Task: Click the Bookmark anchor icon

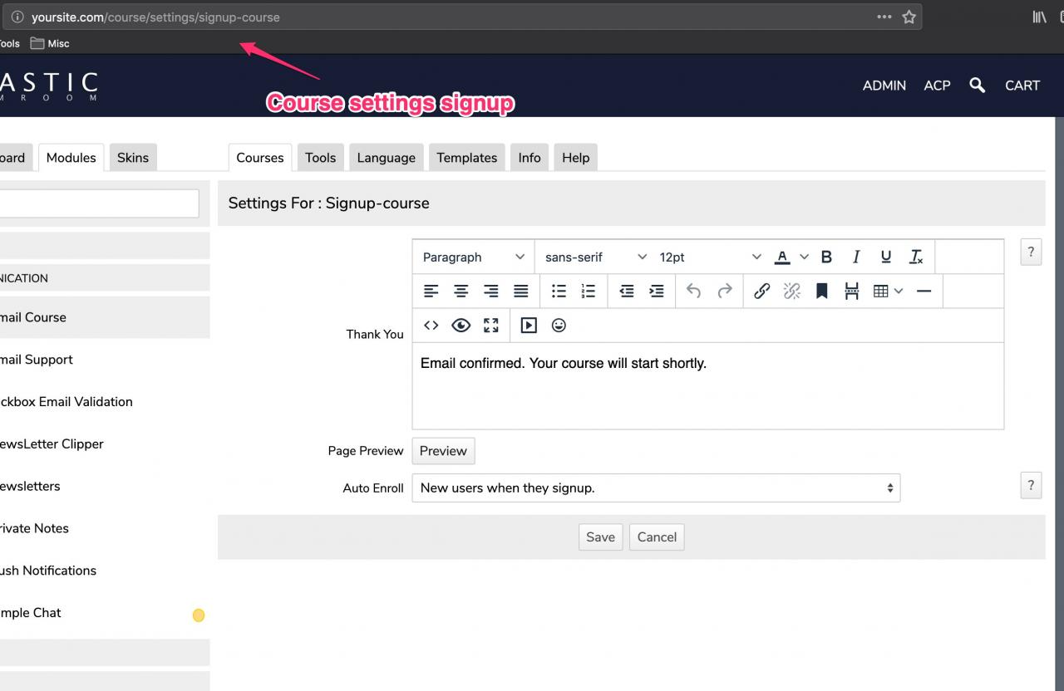Action: 821,291
